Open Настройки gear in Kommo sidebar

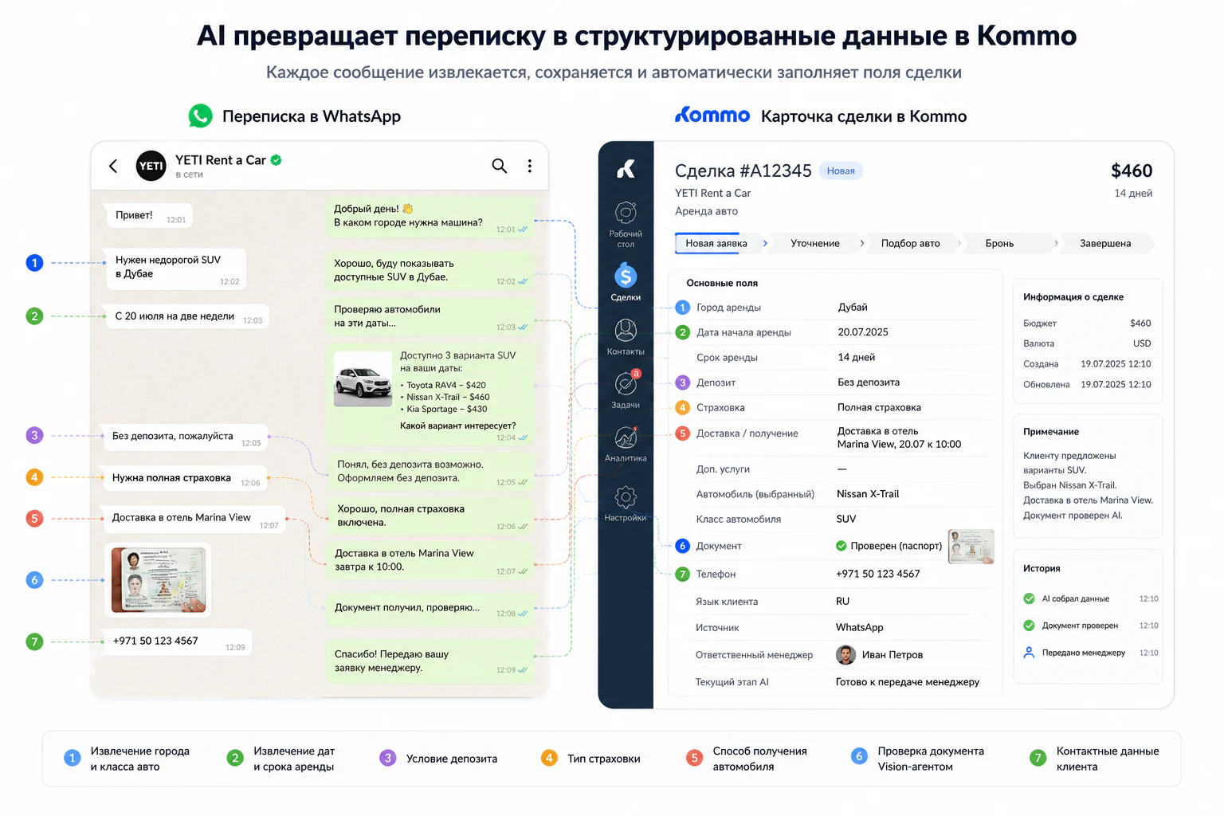click(626, 504)
